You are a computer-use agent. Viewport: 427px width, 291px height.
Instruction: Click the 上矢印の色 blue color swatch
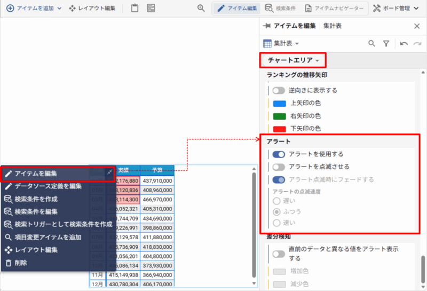[x=280, y=103]
